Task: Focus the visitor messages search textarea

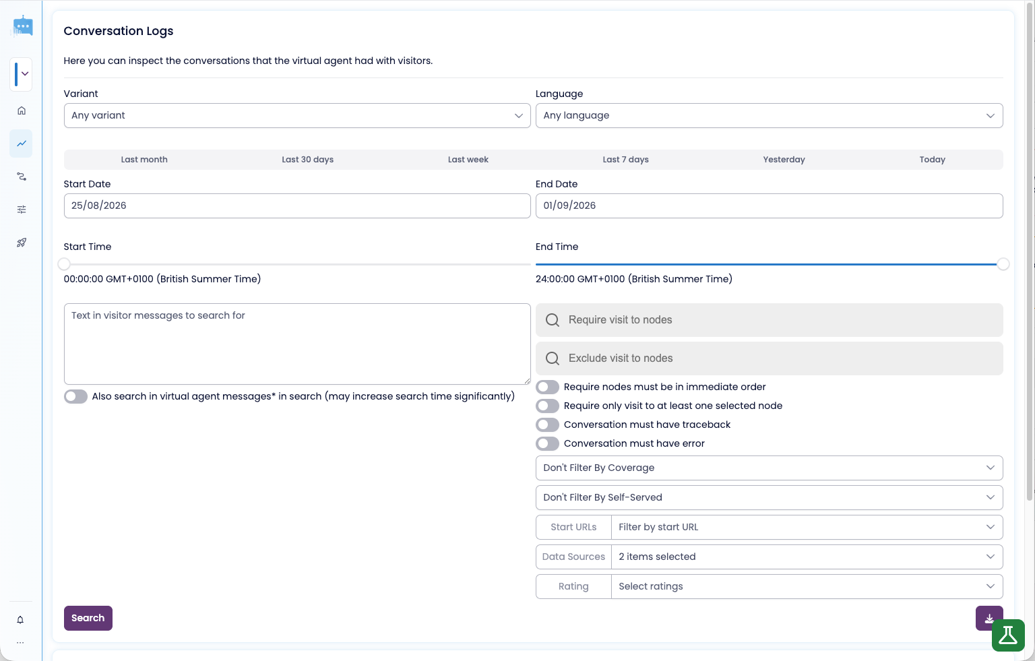Action: (x=297, y=344)
